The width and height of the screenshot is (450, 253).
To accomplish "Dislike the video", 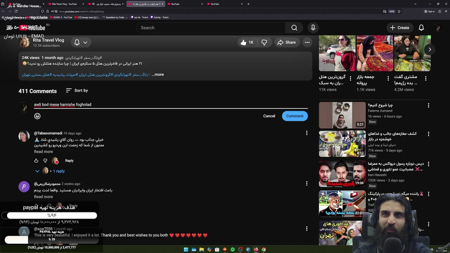I will pyautogui.click(x=264, y=43).
